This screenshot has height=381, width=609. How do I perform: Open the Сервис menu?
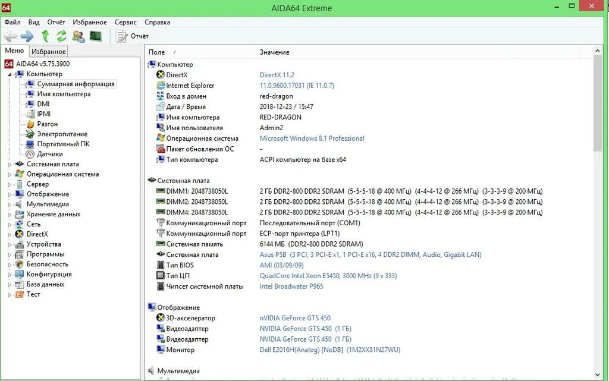(x=125, y=22)
